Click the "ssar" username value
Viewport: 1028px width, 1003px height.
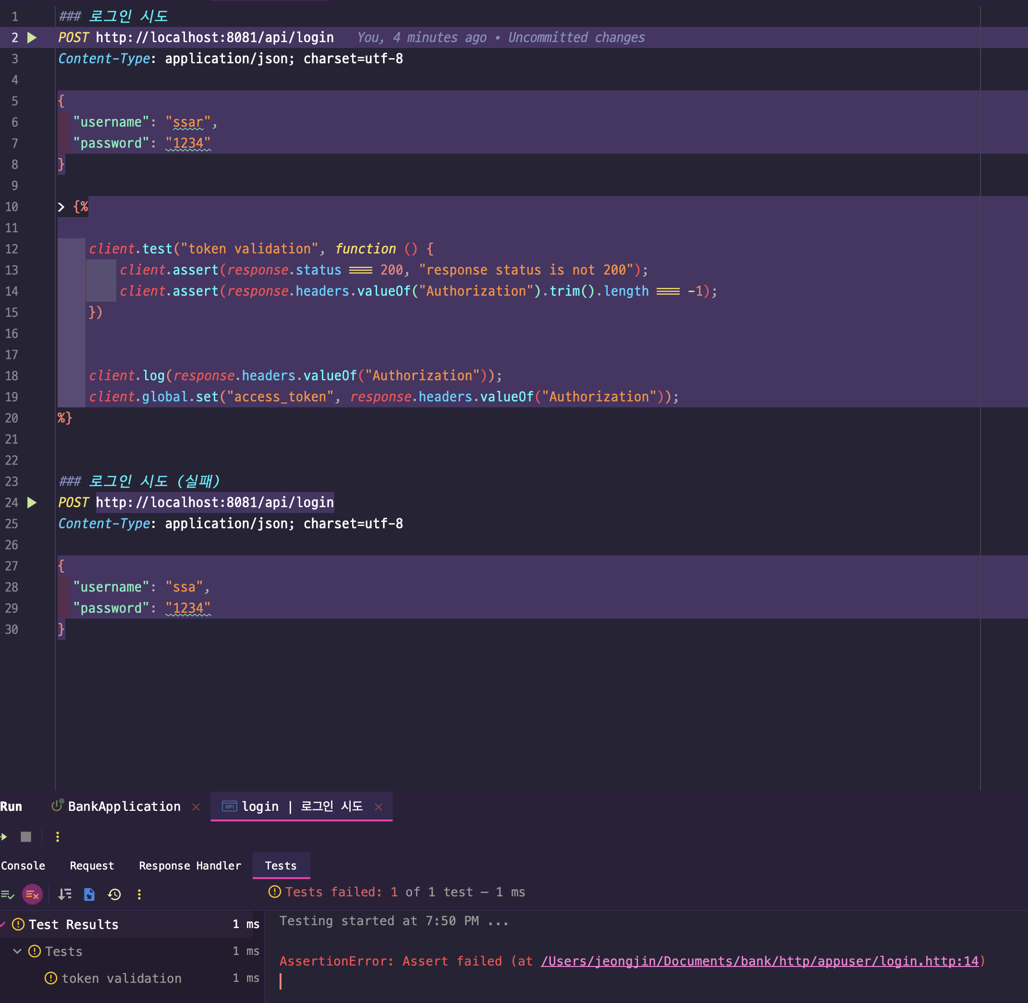[187, 122]
